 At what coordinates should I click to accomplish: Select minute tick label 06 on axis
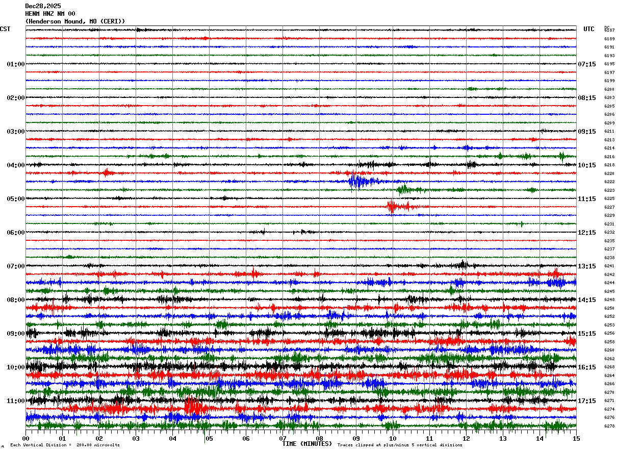[246, 439]
